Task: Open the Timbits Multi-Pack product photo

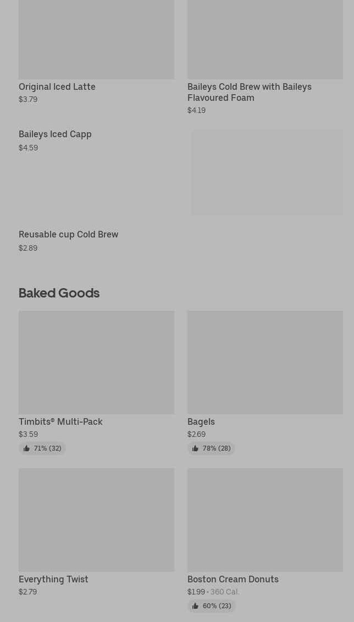Action: 96,362
